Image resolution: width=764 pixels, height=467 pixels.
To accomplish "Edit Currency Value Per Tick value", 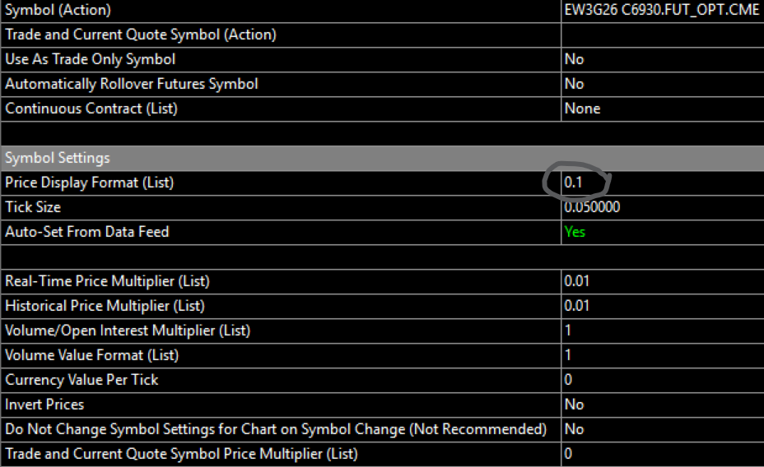I will (568, 380).
